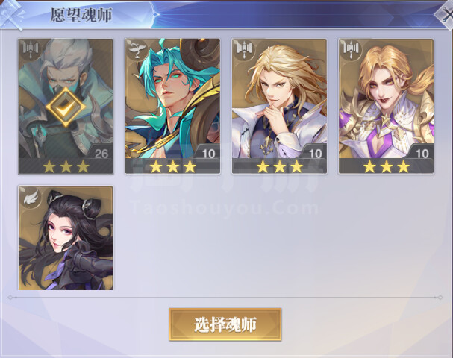
Task: Click the level 26 badge
Action: coord(101,154)
